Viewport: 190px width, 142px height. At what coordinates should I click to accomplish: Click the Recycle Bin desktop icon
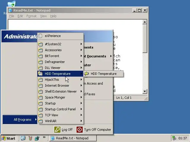[12, 4]
